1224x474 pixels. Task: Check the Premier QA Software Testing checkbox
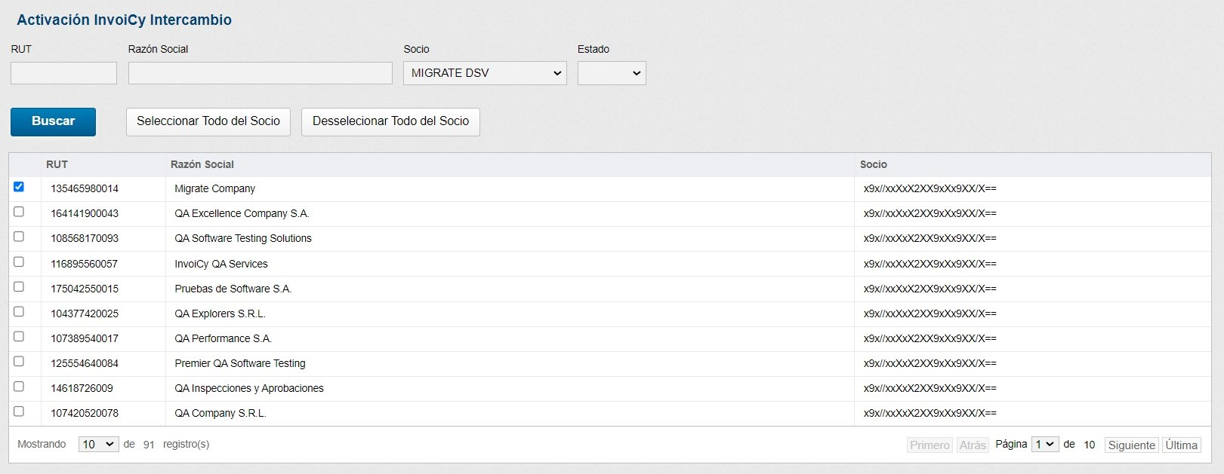19,362
